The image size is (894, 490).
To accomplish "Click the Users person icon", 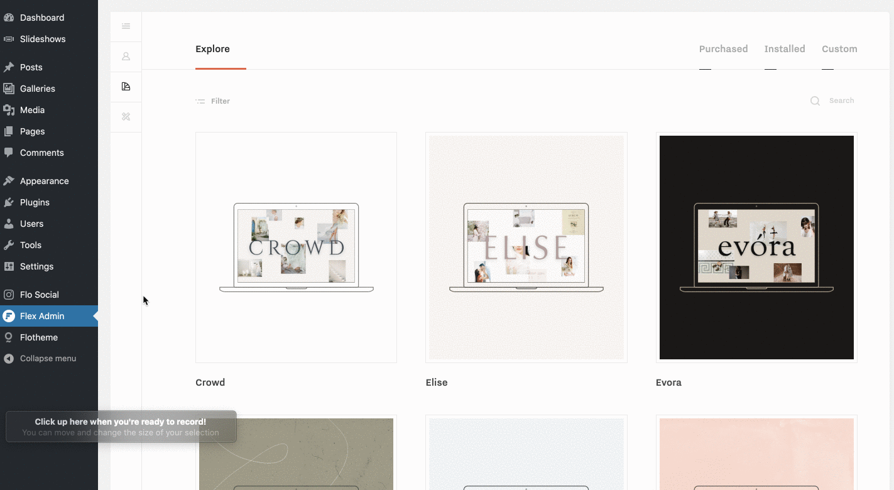I will [9, 224].
